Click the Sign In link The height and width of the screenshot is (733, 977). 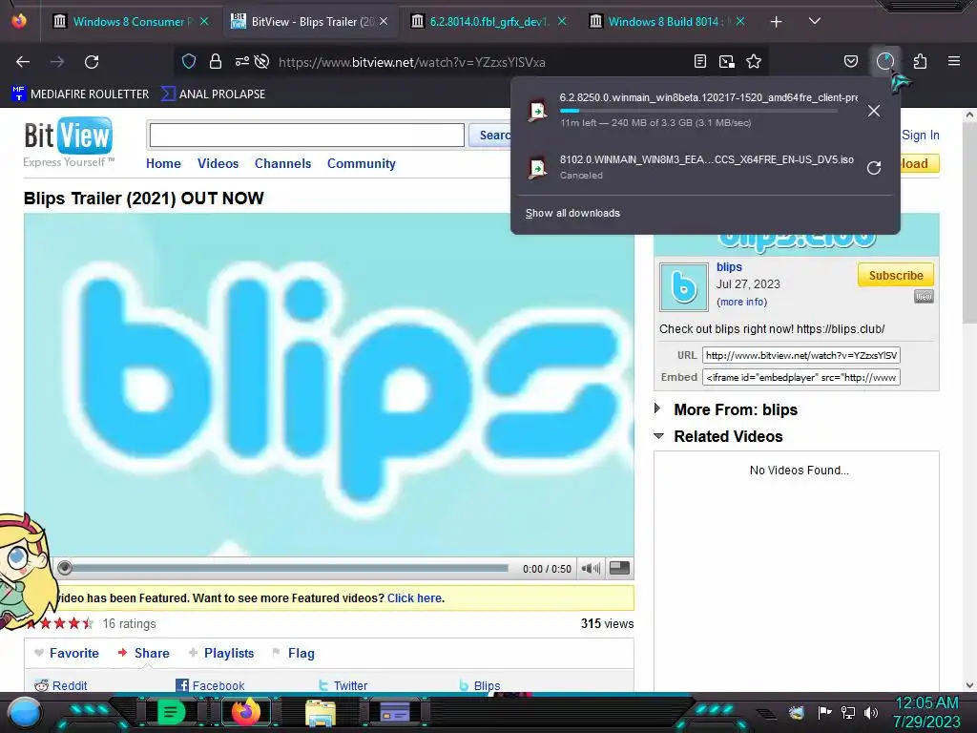[921, 135]
